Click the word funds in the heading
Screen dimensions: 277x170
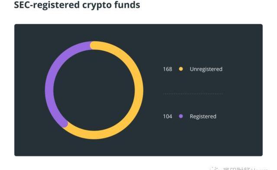point(127,5)
